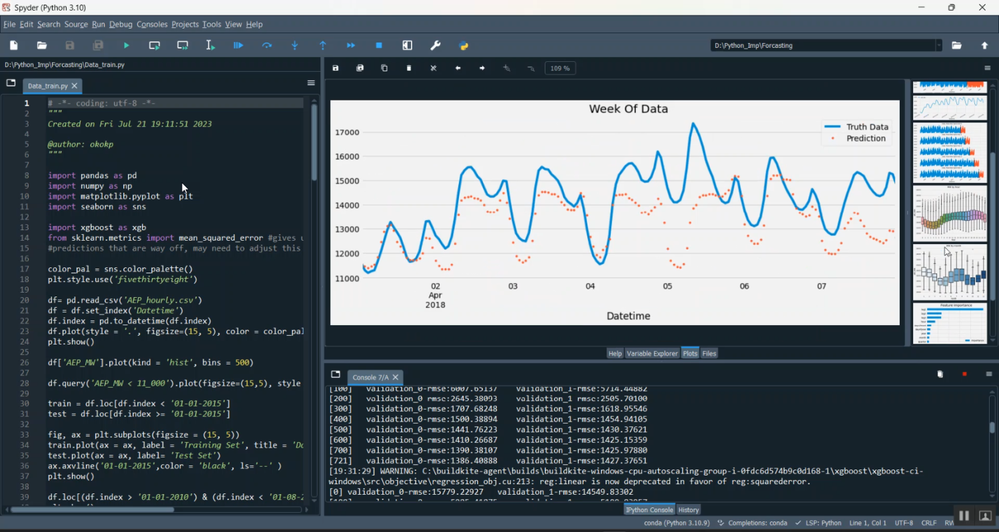Open the plots pane options hamburger menu
The height and width of the screenshot is (532, 999).
coord(988,68)
